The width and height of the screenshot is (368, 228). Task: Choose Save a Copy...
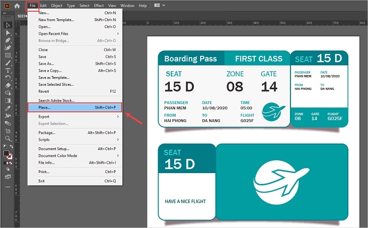point(75,71)
